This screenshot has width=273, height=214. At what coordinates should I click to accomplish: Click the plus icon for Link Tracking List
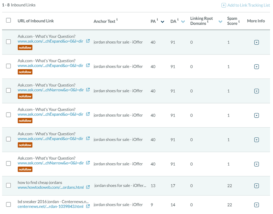pyautogui.click(x=224, y=5)
